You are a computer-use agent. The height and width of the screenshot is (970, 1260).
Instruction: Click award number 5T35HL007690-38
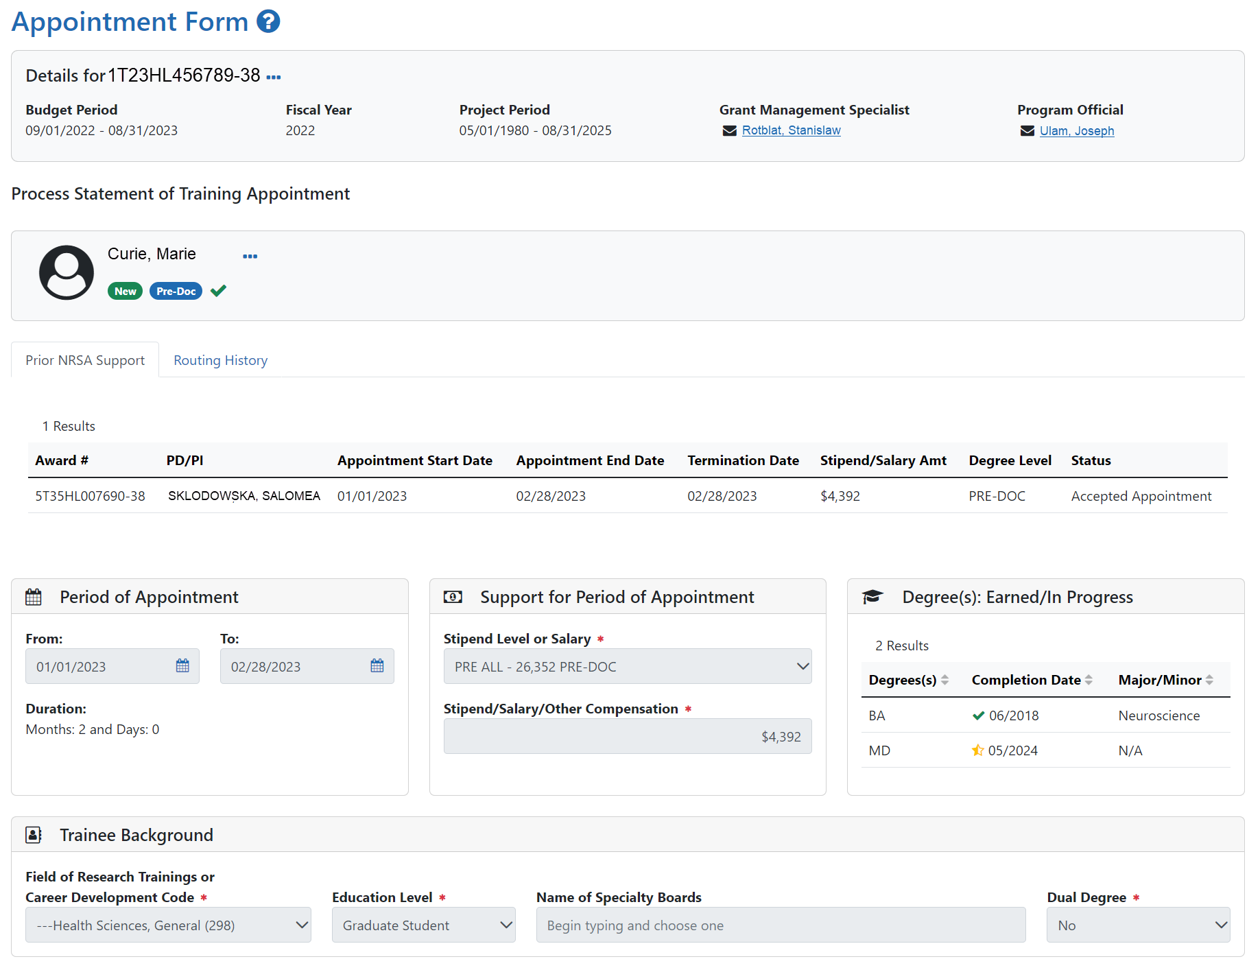tap(90, 496)
